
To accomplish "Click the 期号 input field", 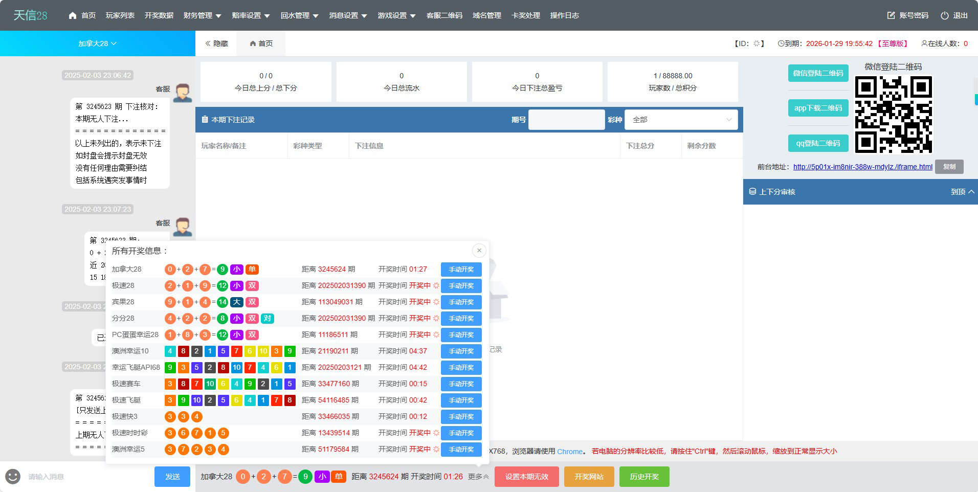I will [566, 120].
